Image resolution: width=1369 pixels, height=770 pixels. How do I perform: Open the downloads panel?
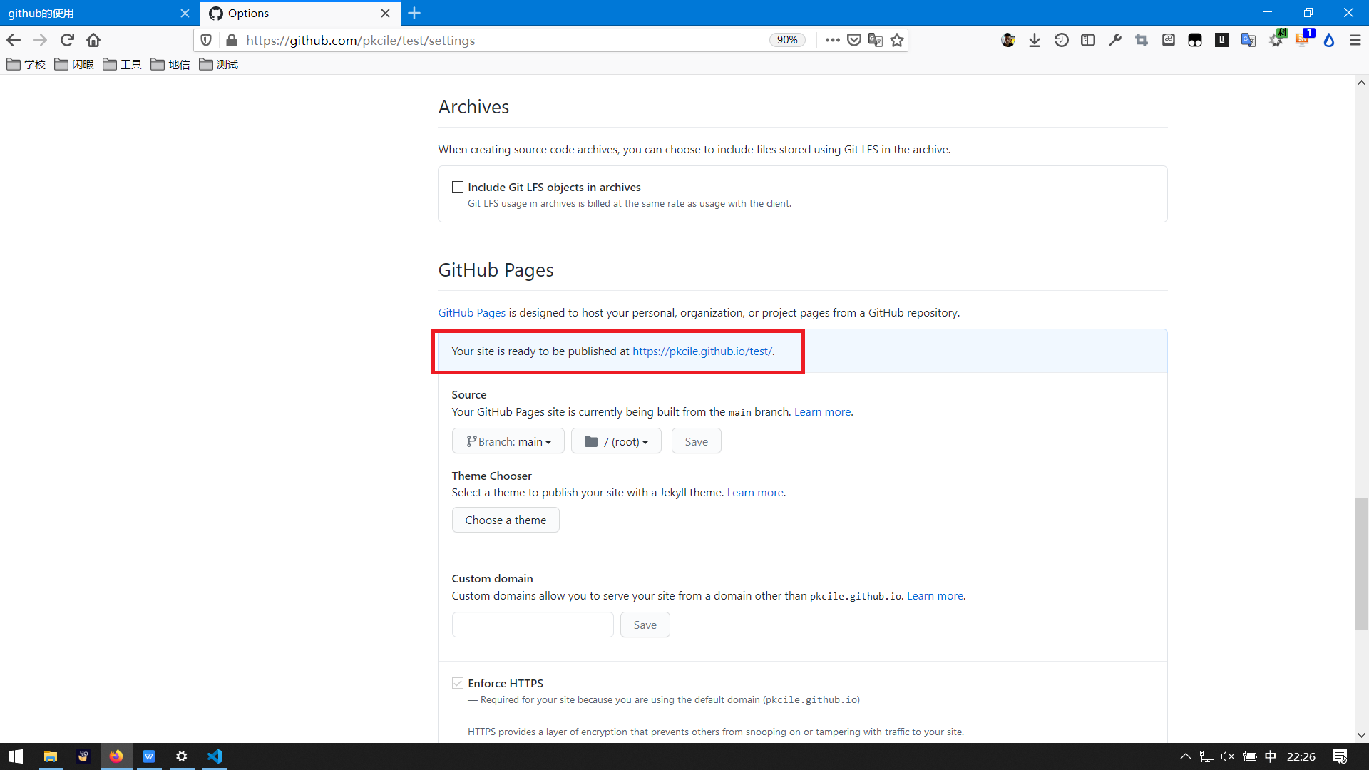(x=1035, y=41)
